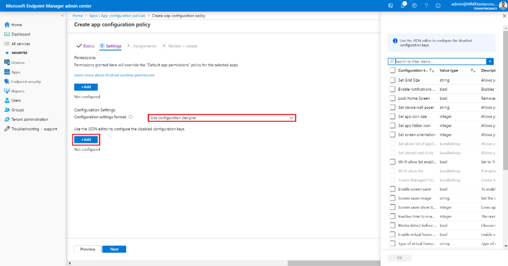
Task: Open All services list icon
Action: pyautogui.click(x=7, y=44)
